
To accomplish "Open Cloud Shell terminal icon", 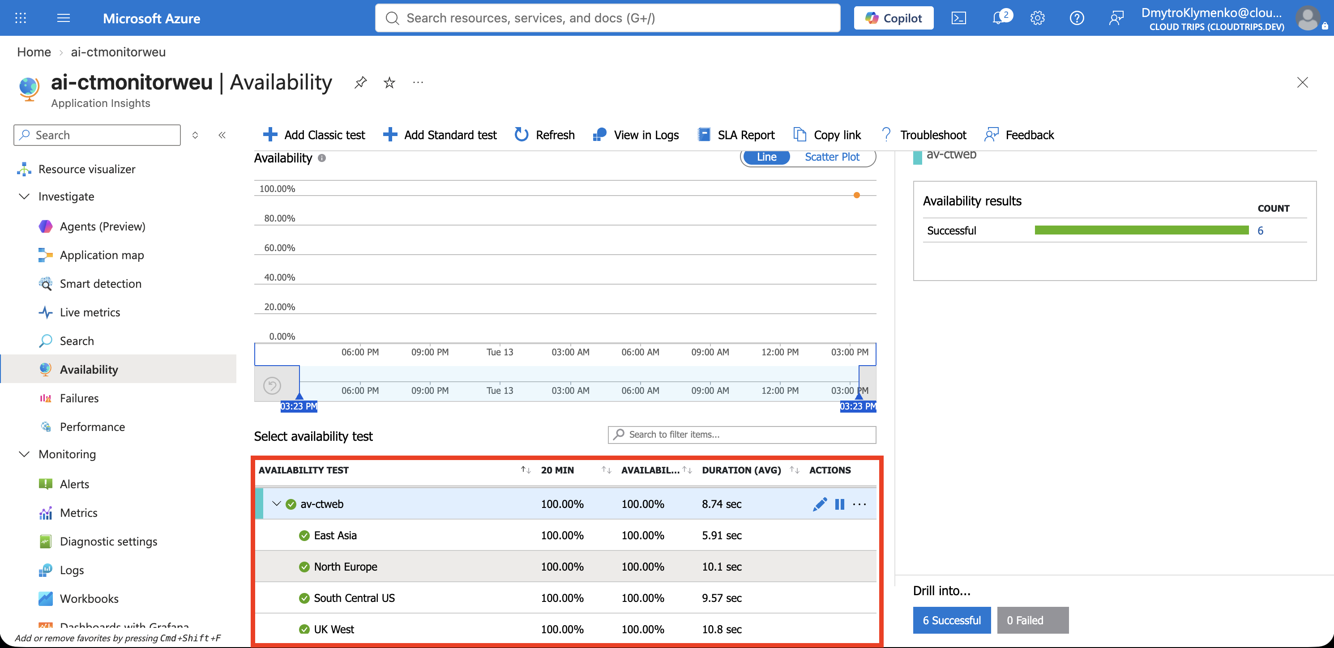I will click(x=958, y=18).
